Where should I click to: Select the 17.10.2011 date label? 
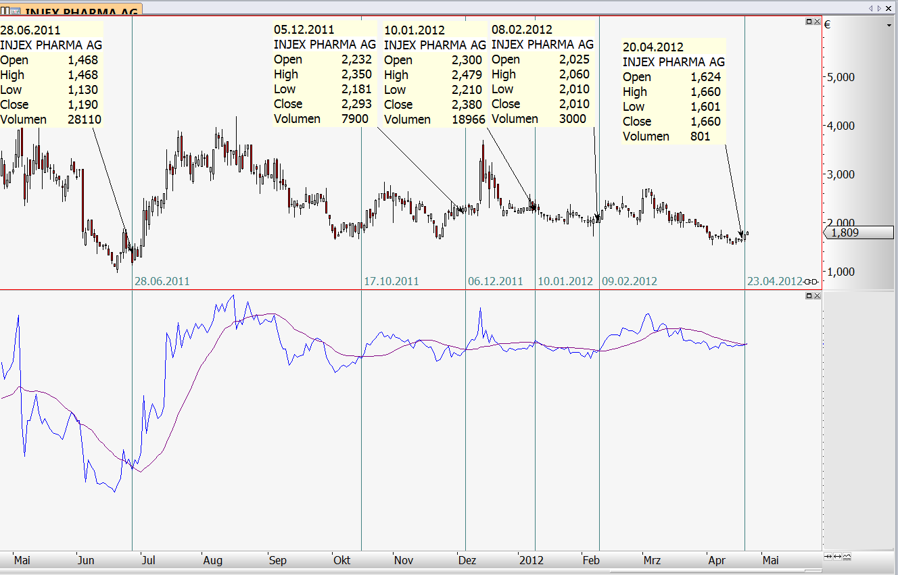coord(392,281)
